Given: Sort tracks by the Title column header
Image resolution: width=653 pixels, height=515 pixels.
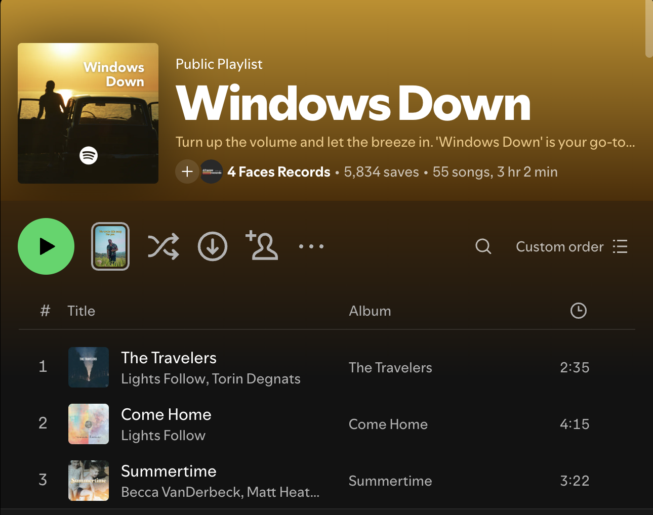Looking at the screenshot, I should pos(81,311).
